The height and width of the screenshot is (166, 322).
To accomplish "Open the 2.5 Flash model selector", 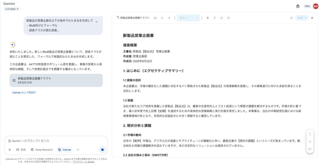I will (x=12, y=9).
